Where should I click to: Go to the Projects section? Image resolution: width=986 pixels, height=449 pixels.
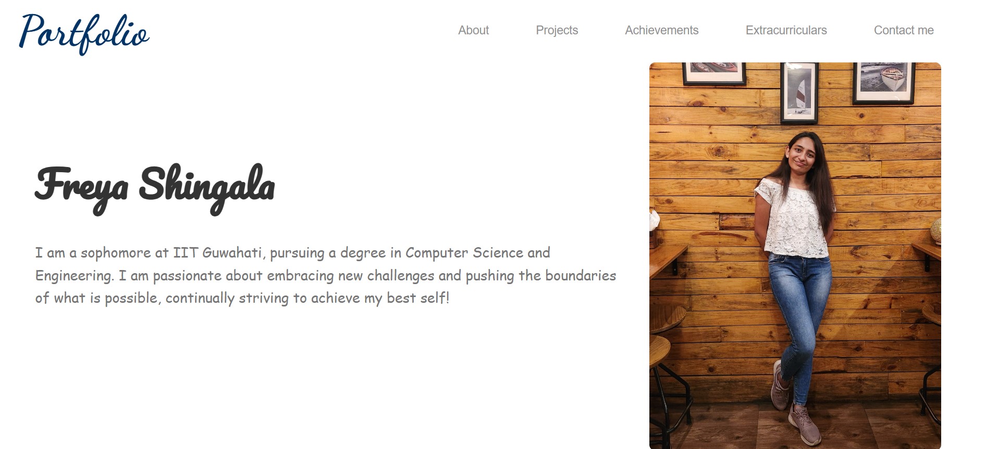(557, 30)
